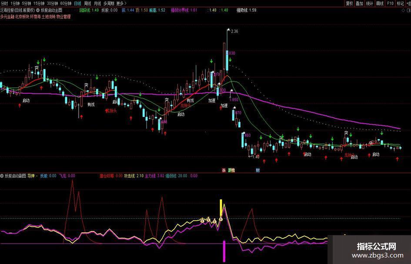Click the 北京板块 sector tag
411x264 pixels.
tap(22, 16)
